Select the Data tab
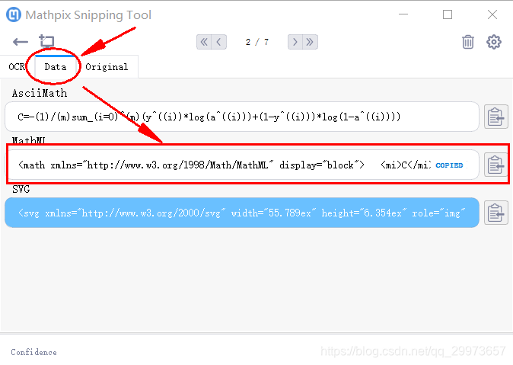This screenshot has width=513, height=365. click(x=56, y=67)
